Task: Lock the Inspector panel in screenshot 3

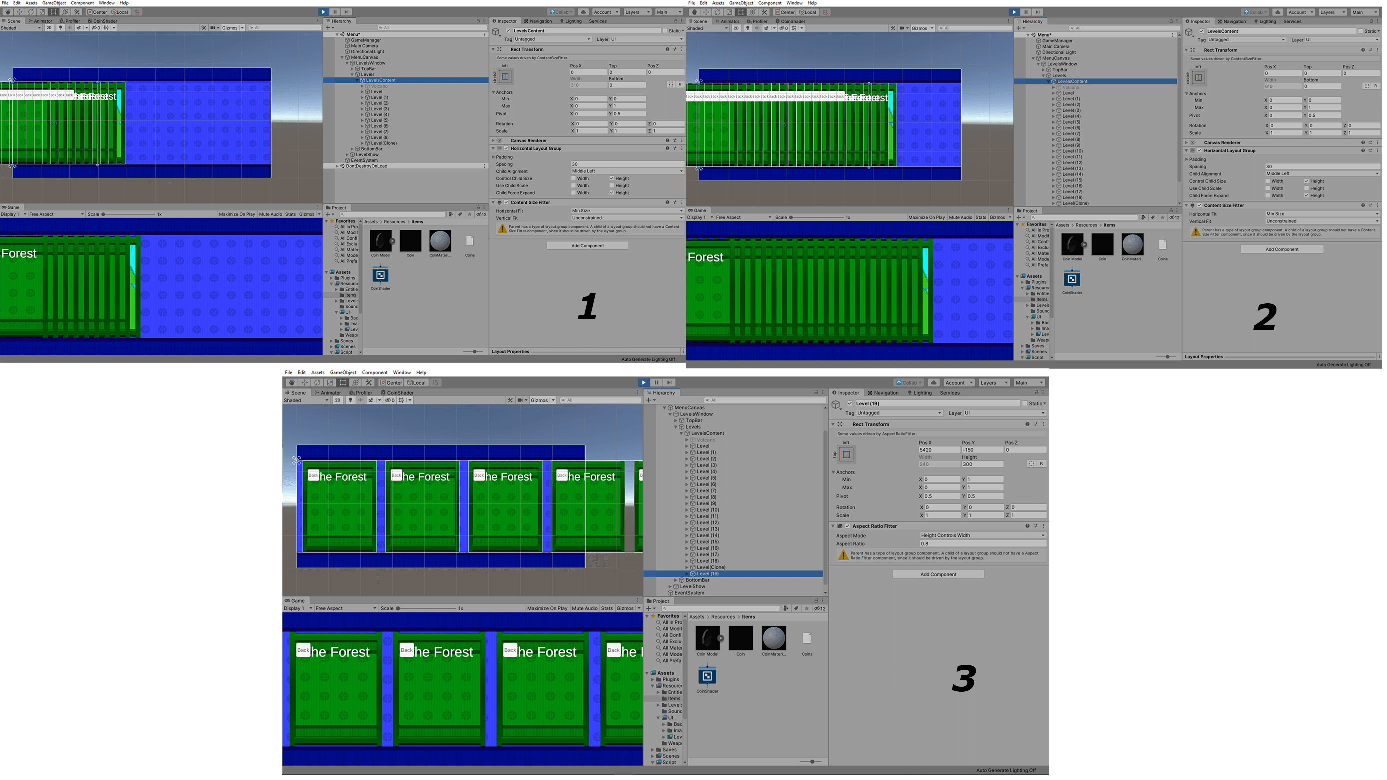Action: click(x=1037, y=393)
